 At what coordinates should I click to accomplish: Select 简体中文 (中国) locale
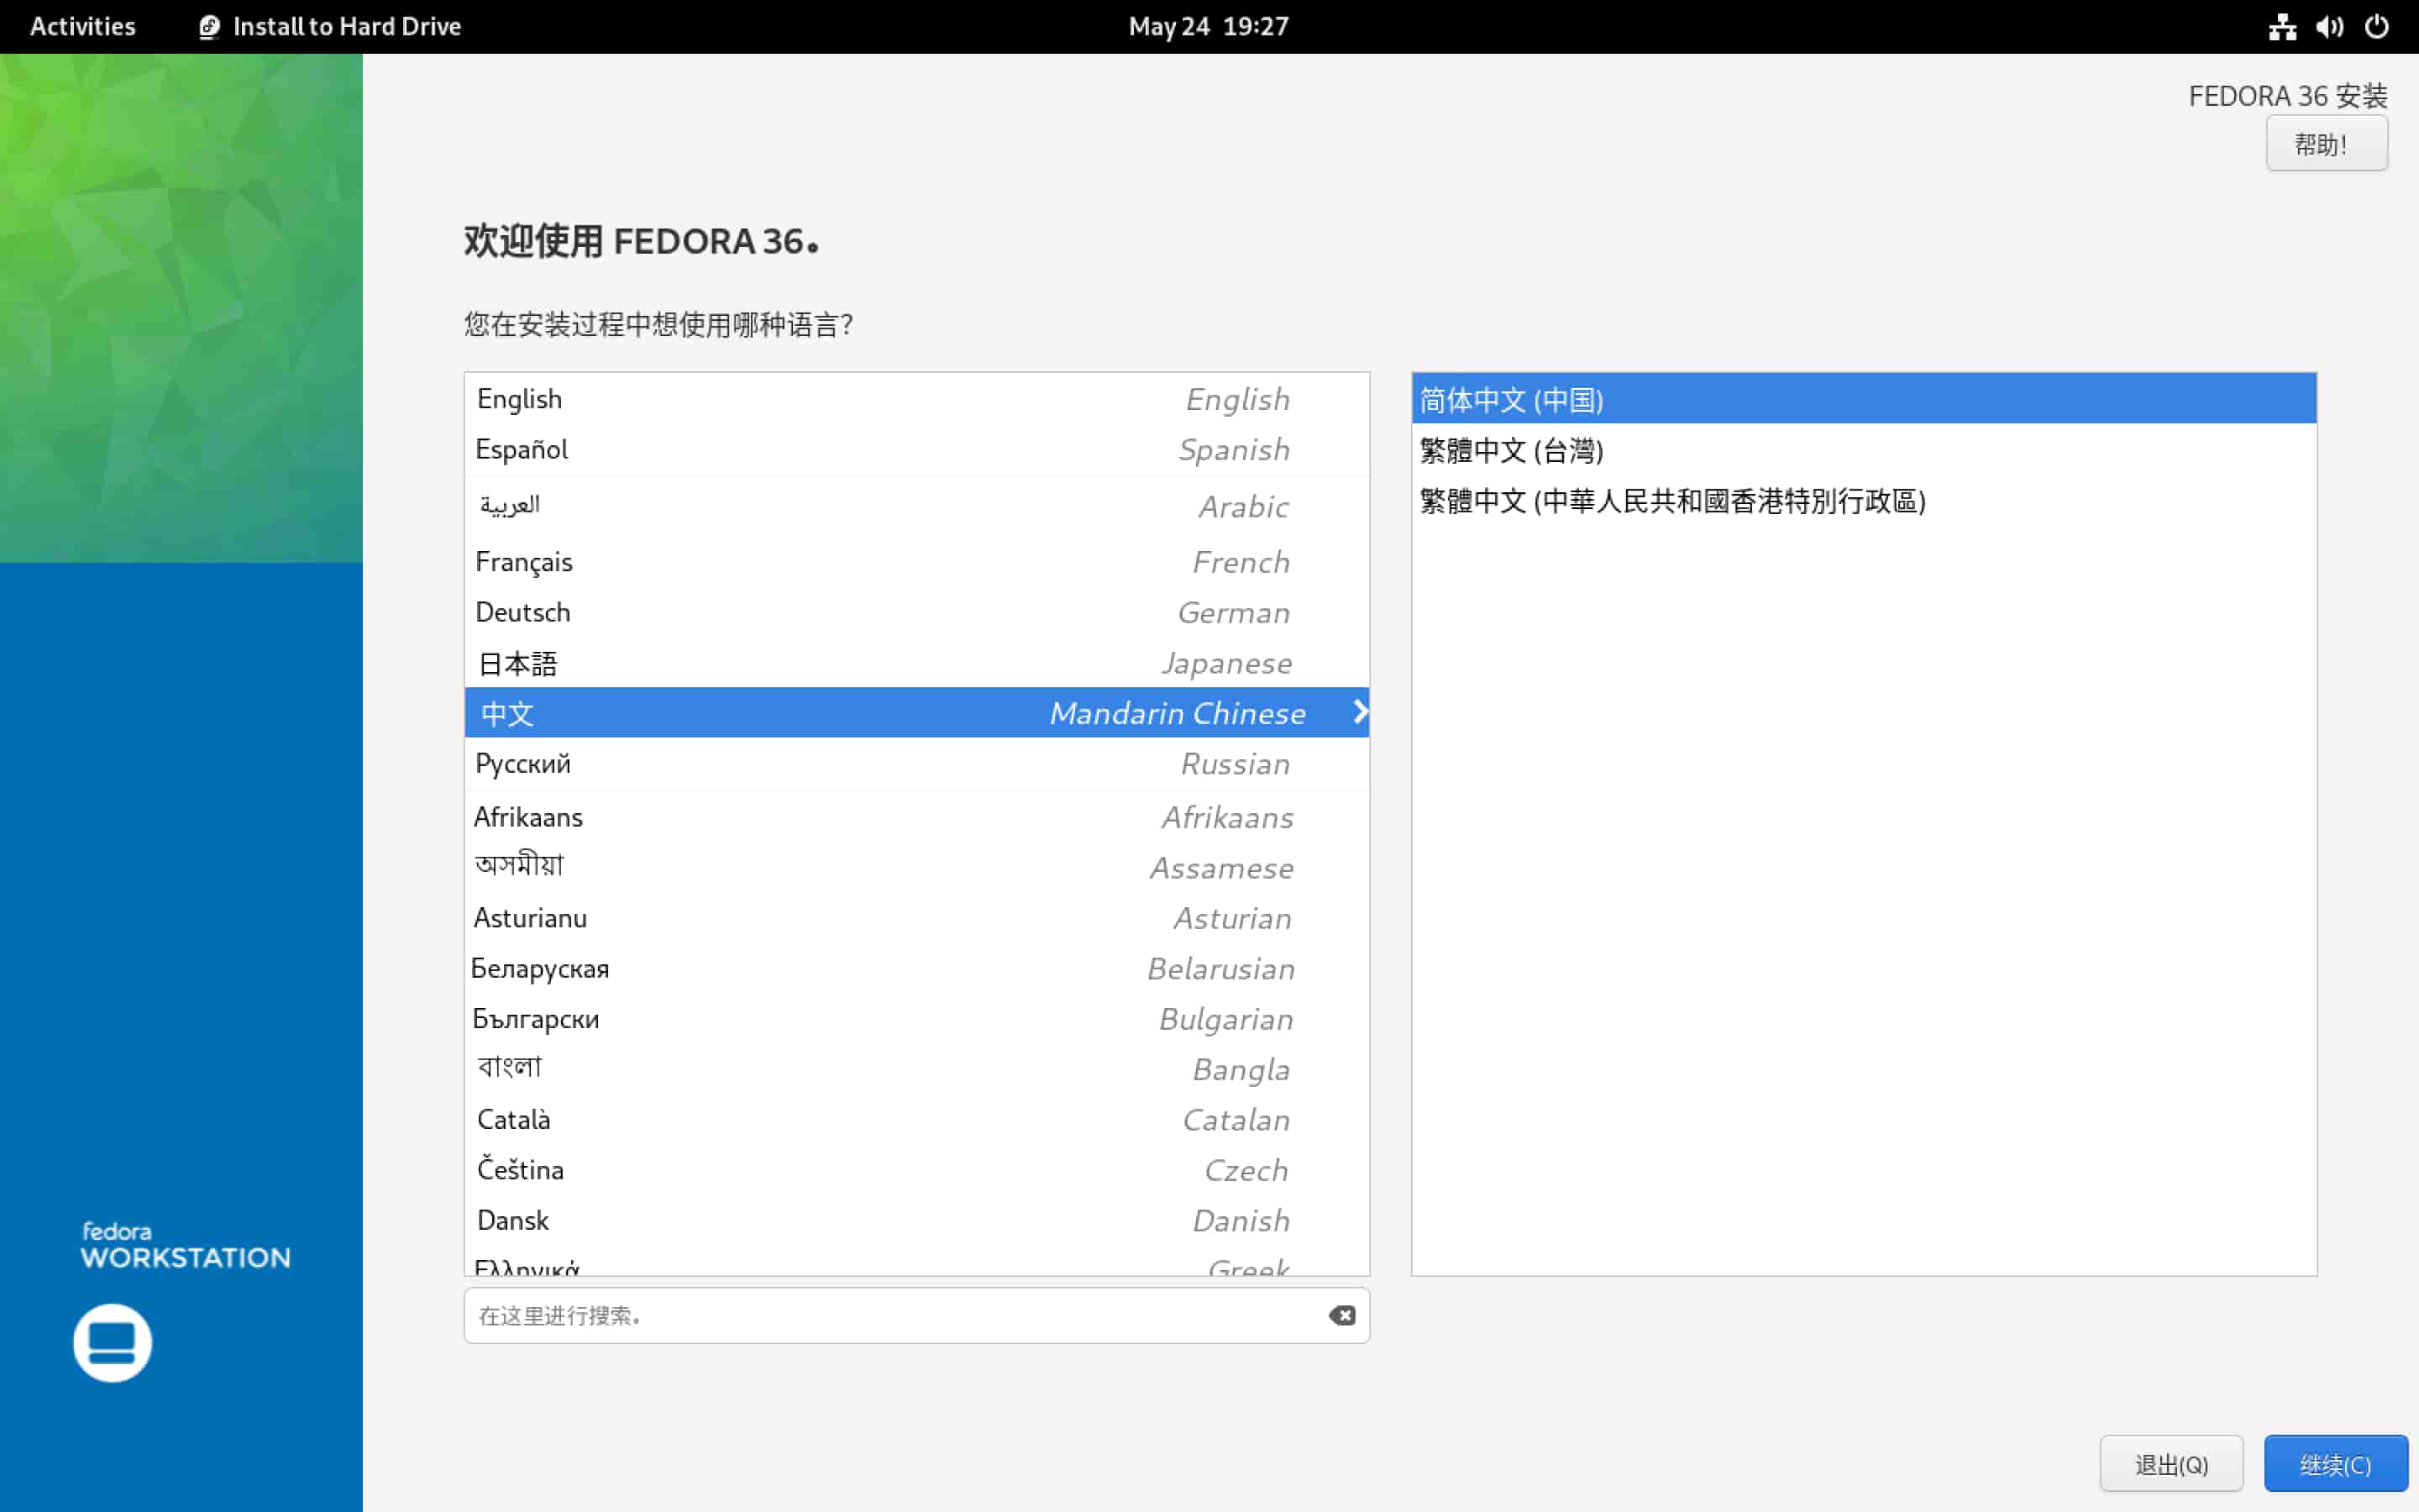[1863, 399]
